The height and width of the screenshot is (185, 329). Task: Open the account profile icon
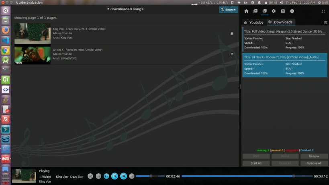(283, 11)
